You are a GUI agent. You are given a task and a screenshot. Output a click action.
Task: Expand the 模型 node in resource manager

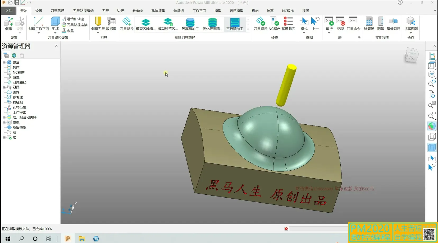pyautogui.click(x=4, y=122)
